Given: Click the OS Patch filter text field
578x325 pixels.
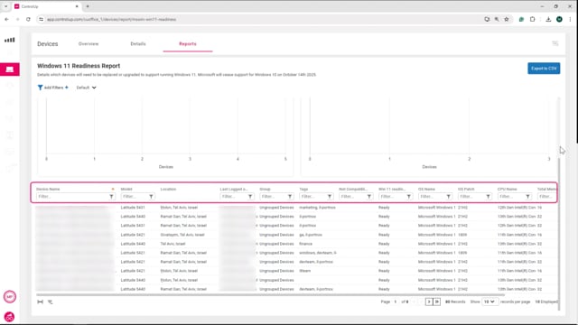Looking at the screenshot, I should pos(471,197).
